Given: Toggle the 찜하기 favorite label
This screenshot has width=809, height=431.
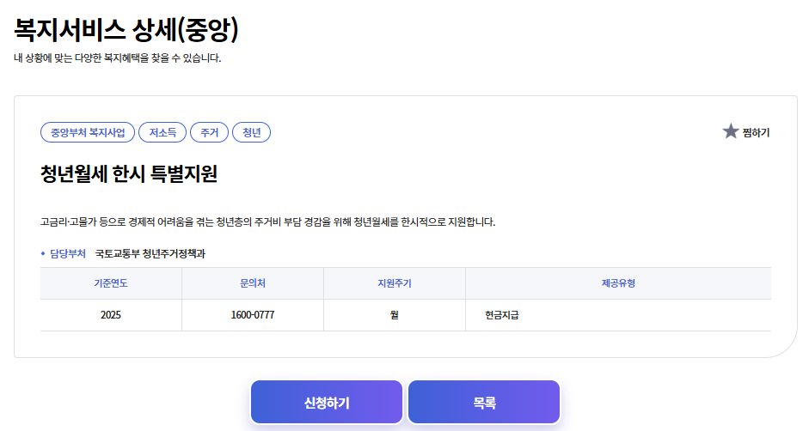Looking at the screenshot, I should click(x=756, y=132).
